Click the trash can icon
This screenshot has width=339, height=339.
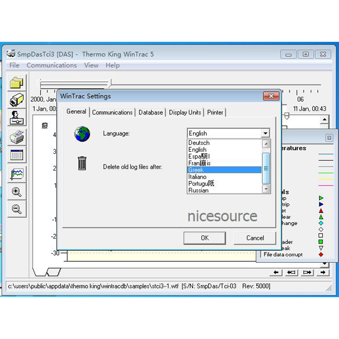click(82, 163)
